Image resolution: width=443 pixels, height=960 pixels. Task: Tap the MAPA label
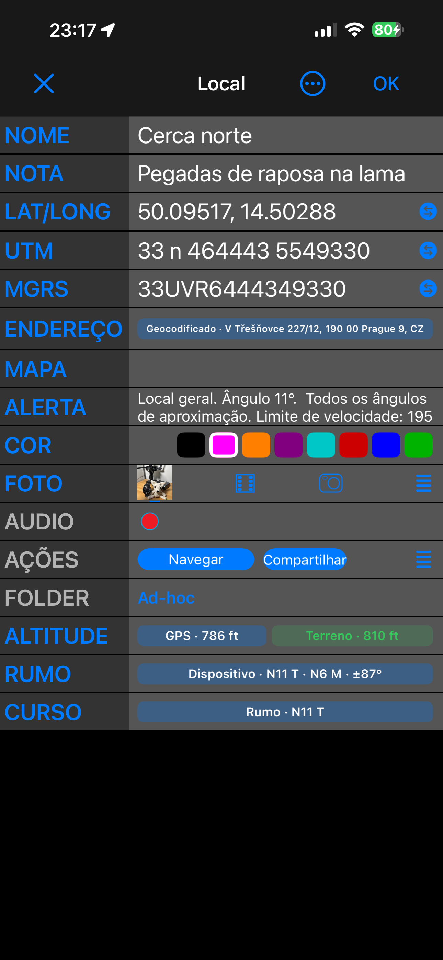tap(35, 369)
